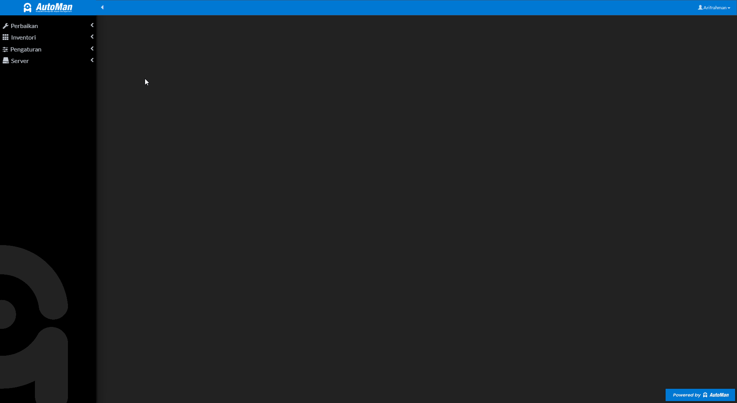Select the Server menu label
This screenshot has width=737, height=403.
[x=20, y=61]
